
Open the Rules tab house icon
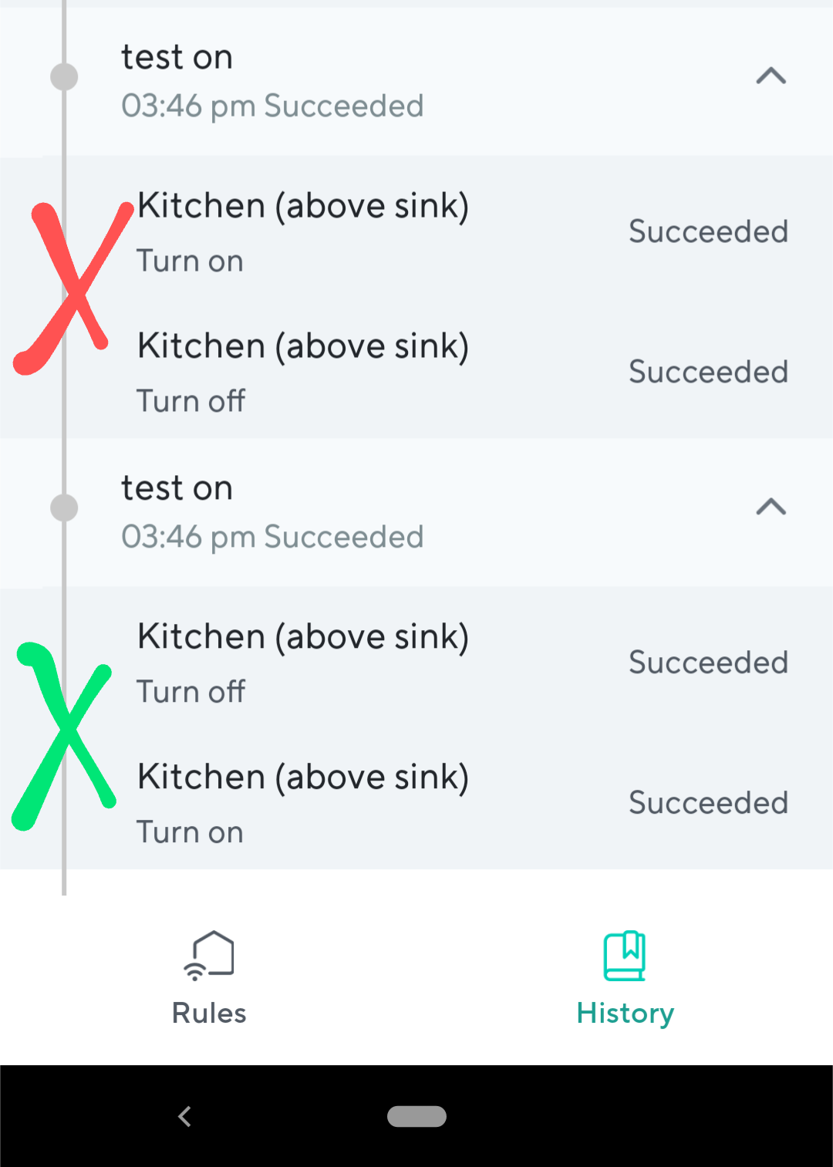click(x=209, y=955)
